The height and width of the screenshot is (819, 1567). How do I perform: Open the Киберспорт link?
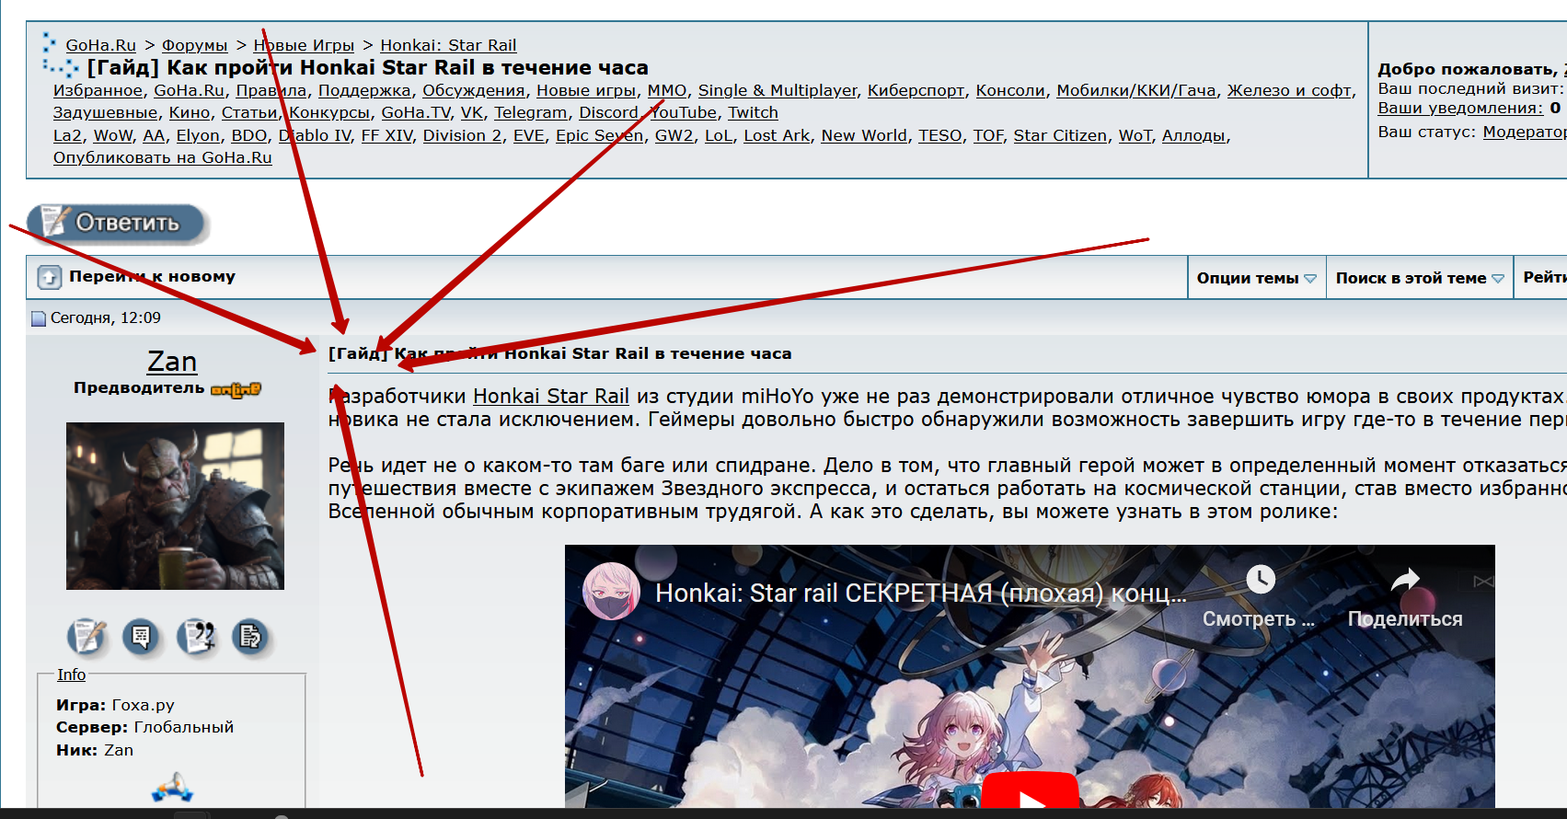click(x=916, y=90)
